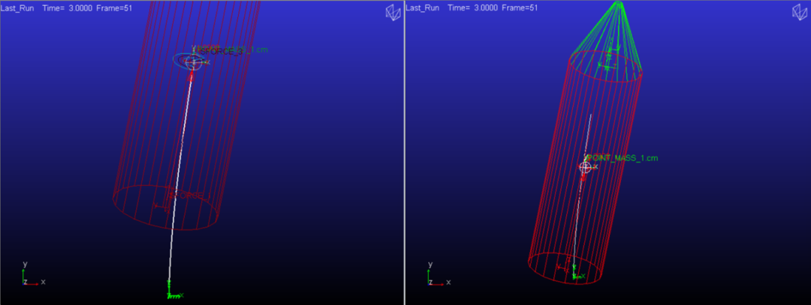Select the bottom ellipse of the right cylinder
The image size is (811, 305).
tap(565, 268)
